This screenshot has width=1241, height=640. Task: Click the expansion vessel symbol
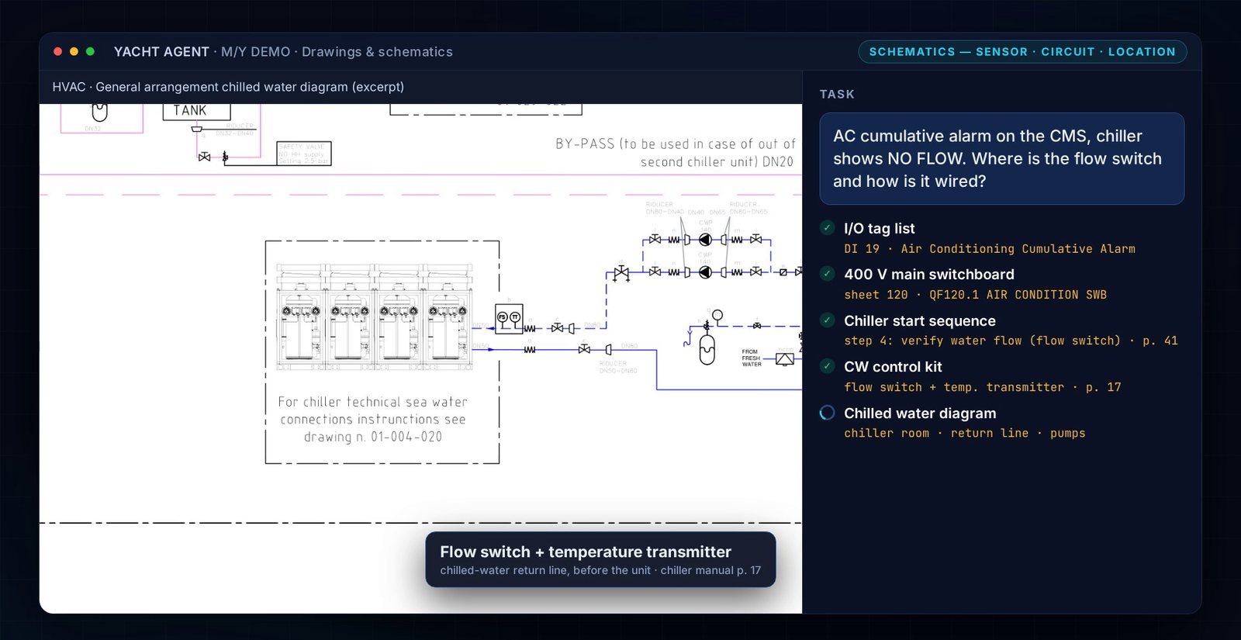pyautogui.click(x=707, y=350)
